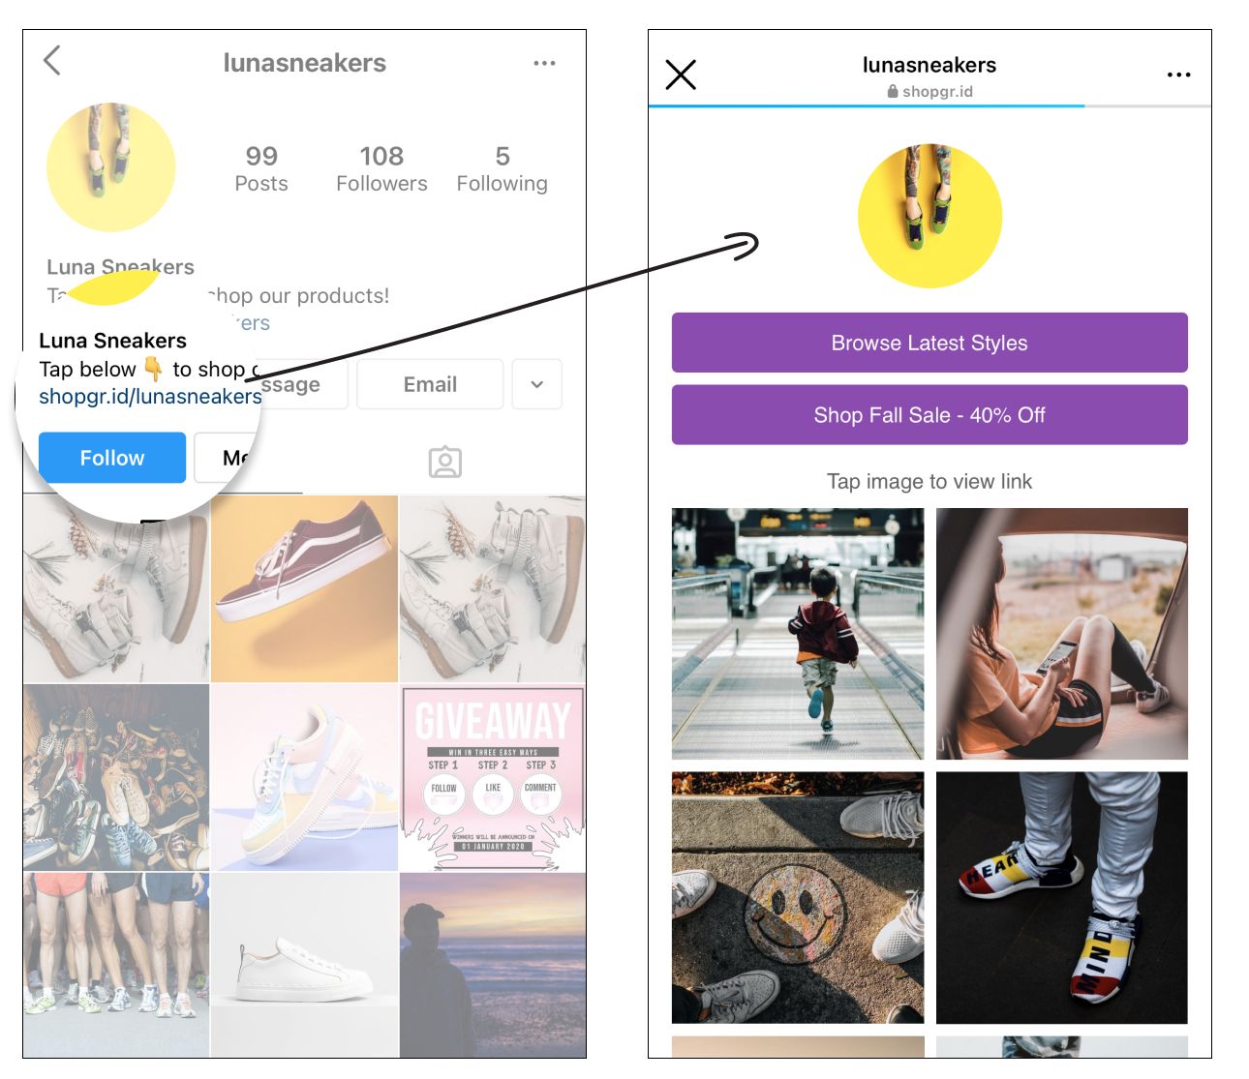Open the GIVEAWAY post thumbnail

click(x=493, y=779)
